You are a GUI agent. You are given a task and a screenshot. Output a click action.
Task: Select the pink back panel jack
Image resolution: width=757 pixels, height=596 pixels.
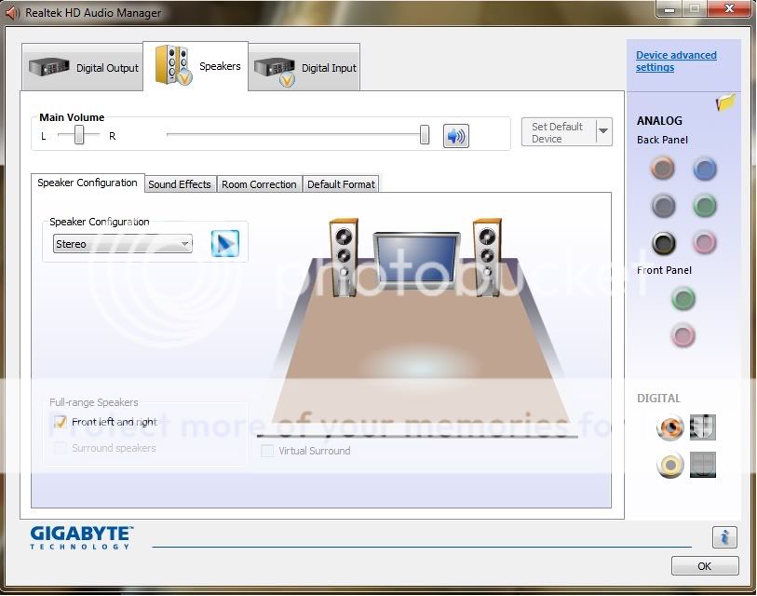click(x=704, y=242)
